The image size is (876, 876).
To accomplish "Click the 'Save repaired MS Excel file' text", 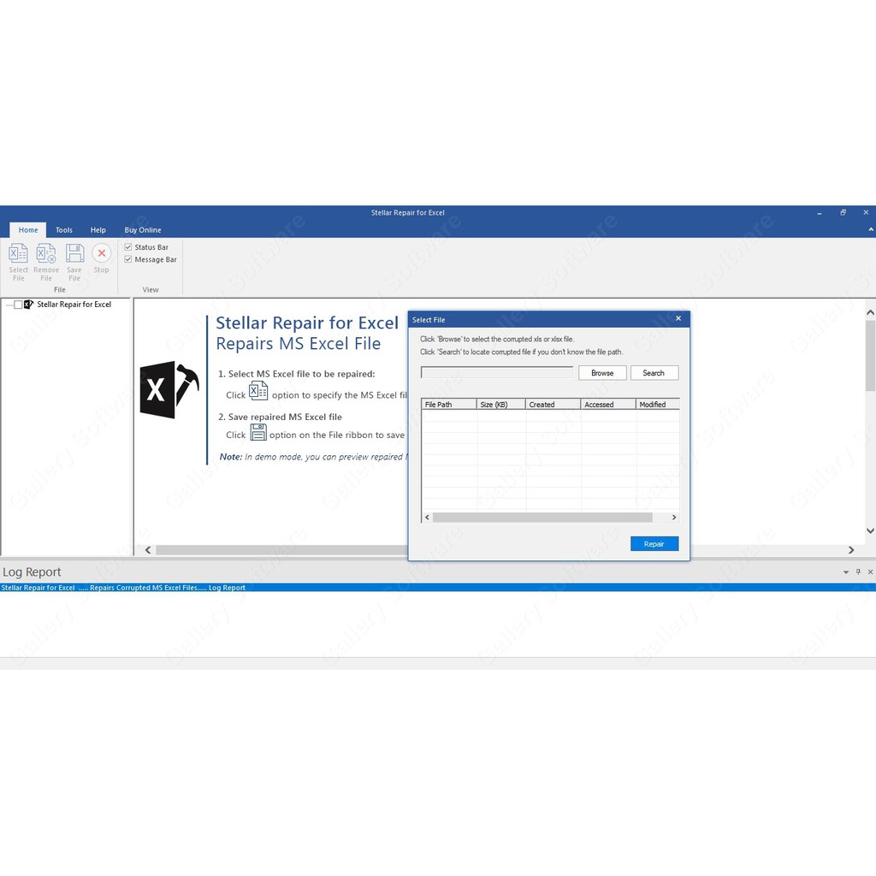I will coord(285,417).
